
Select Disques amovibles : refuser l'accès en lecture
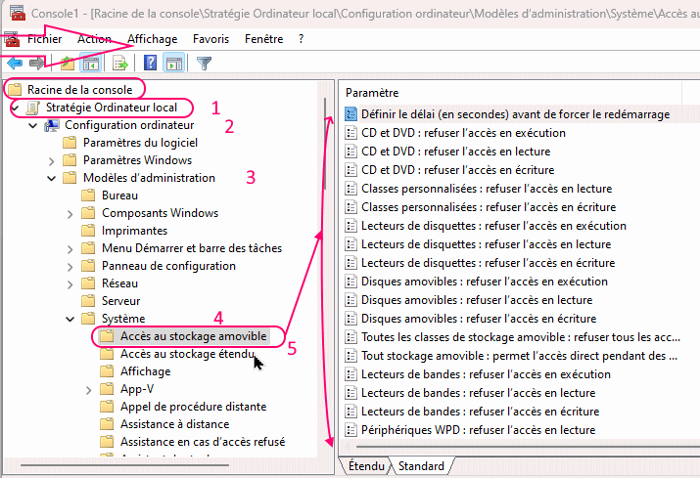pyautogui.click(x=477, y=300)
